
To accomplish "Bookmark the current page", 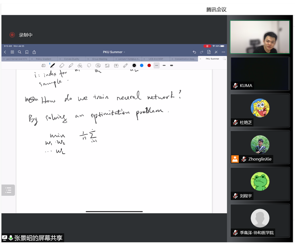I will pos(27,52).
